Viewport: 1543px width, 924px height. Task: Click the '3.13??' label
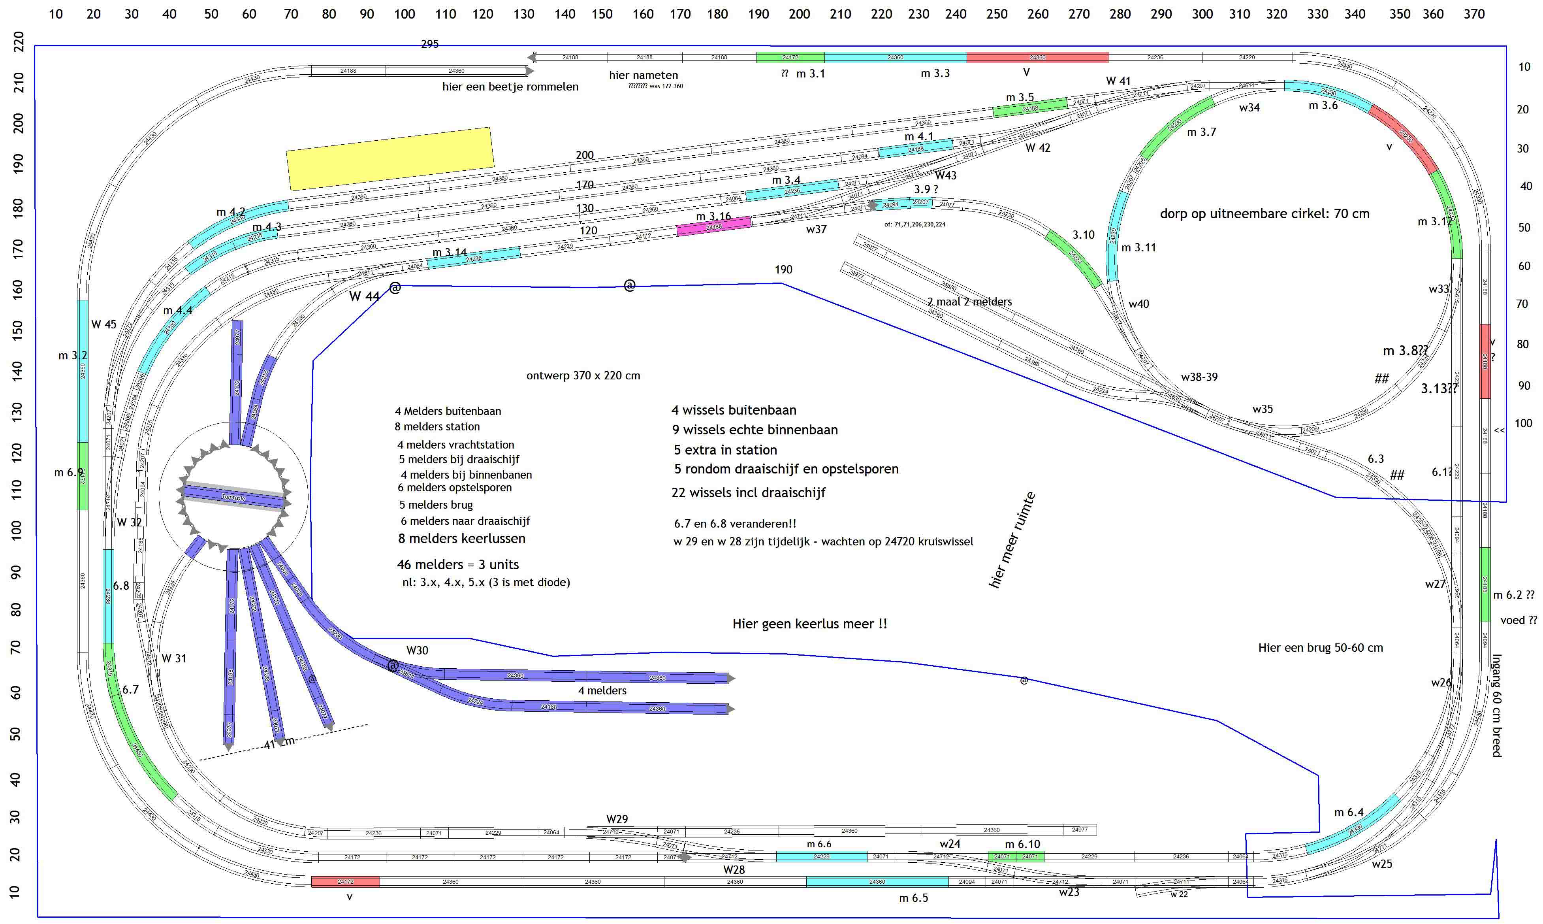pos(1439,388)
